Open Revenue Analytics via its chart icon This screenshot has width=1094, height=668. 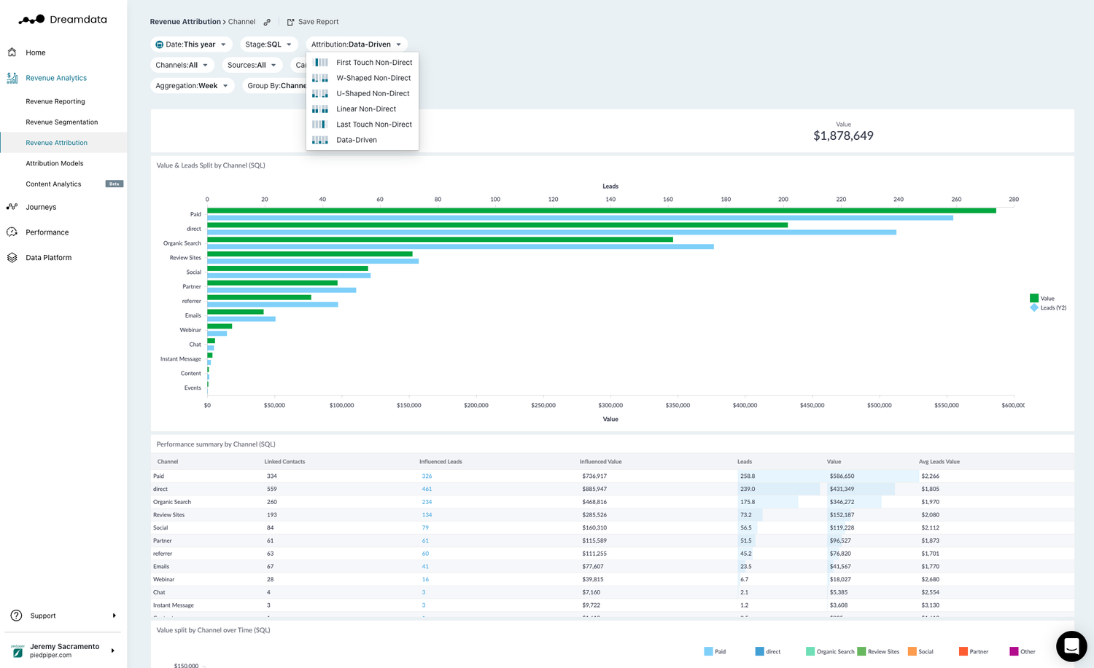pos(12,78)
